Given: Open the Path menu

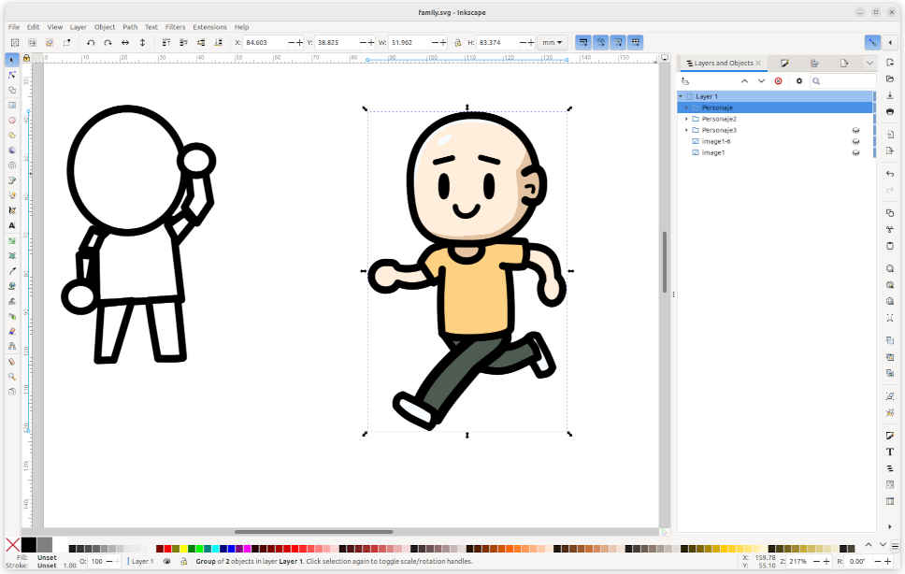Looking at the screenshot, I should point(130,27).
